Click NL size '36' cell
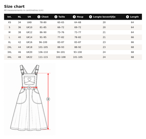The width and height of the screenshot is (146, 139). coord(19,27)
